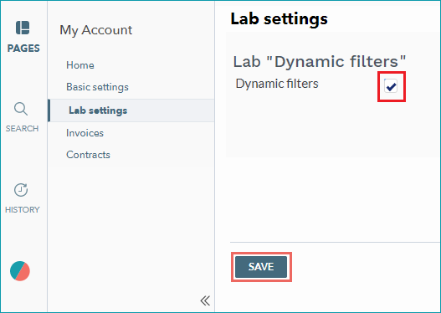Click the Lab settings page title
Screen dimensions: 441x313
pyautogui.click(x=279, y=19)
